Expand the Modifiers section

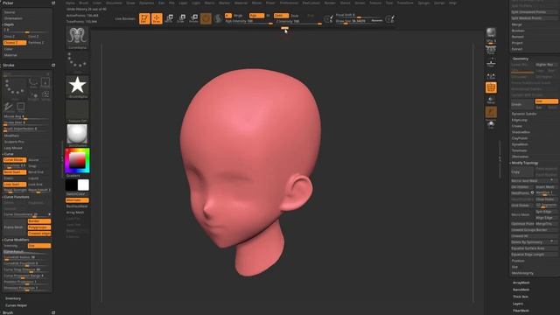point(11,136)
